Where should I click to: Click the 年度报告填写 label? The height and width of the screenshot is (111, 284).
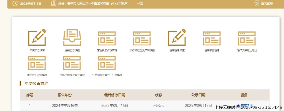pos(37,51)
